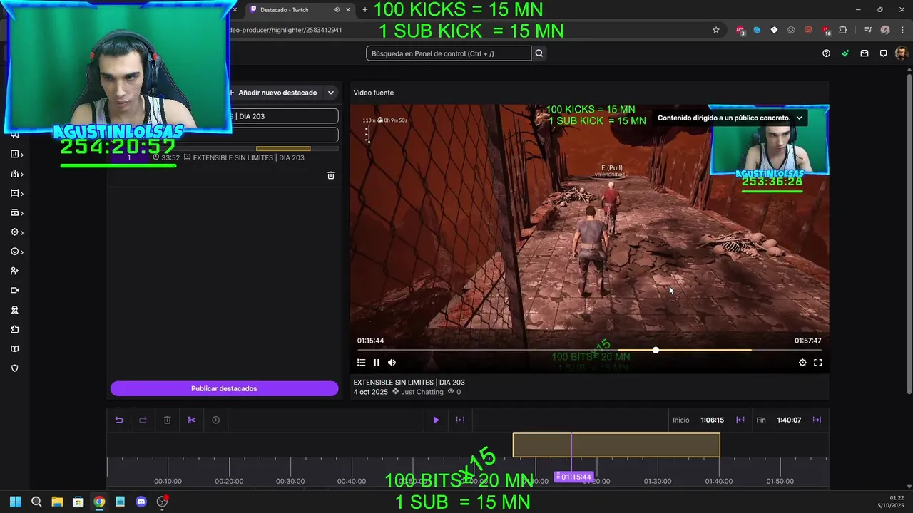Screen dimensions: 913x513
Task: Mute tab audio via speaker icon
Action: tap(336, 10)
